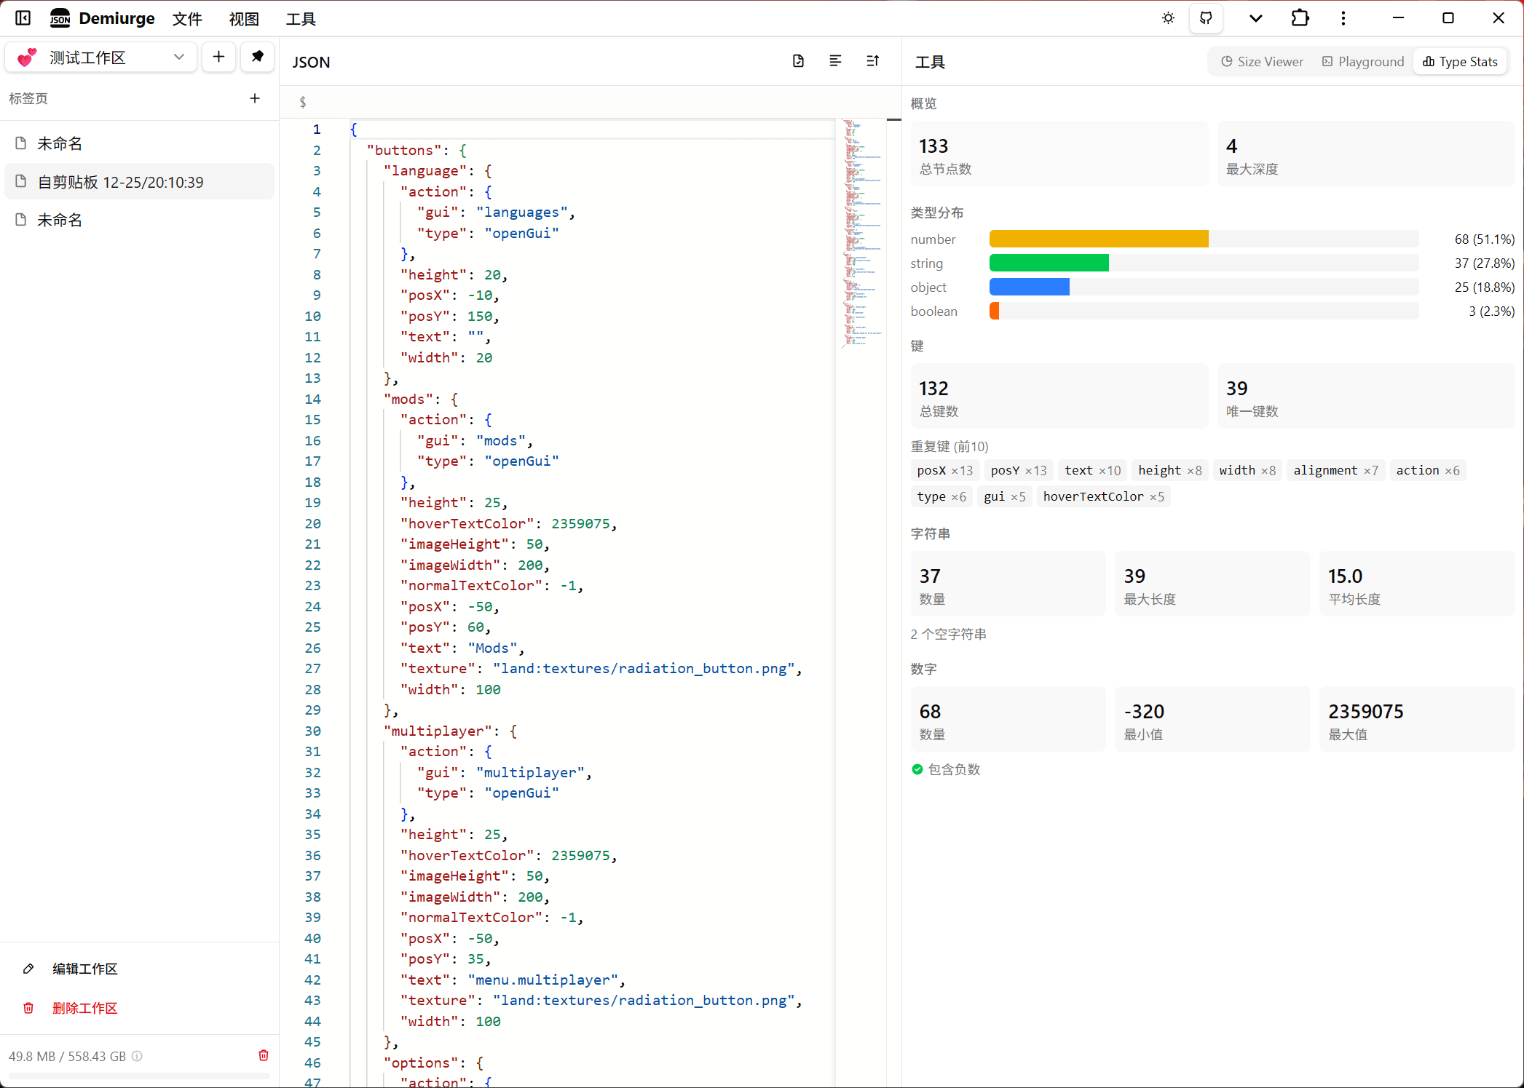Click the JSON file document icon
This screenshot has height=1088, width=1524.
[x=798, y=61]
